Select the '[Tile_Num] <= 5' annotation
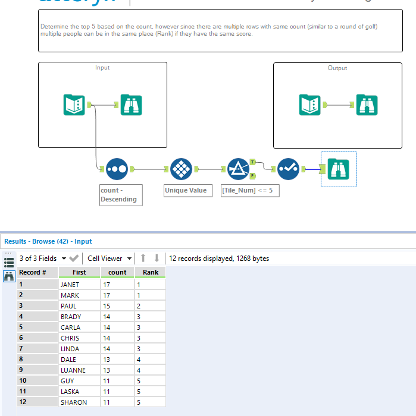The height and width of the screenshot is (416, 416). pyautogui.click(x=250, y=191)
